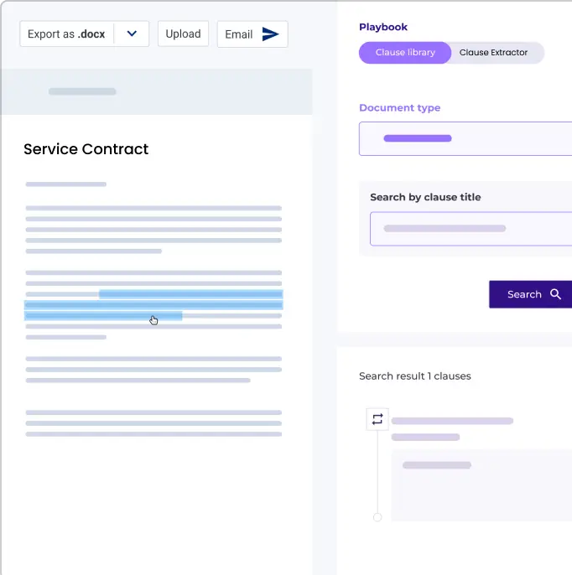Click the Email button
Screen dimensions: 572x575
pyautogui.click(x=252, y=34)
